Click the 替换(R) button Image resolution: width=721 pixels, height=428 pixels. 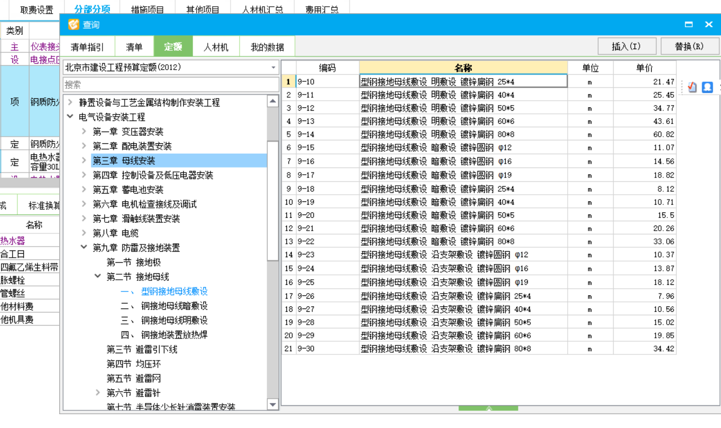(689, 46)
